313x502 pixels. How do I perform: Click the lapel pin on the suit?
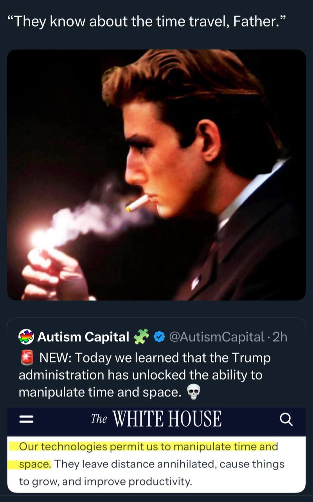coord(196,281)
